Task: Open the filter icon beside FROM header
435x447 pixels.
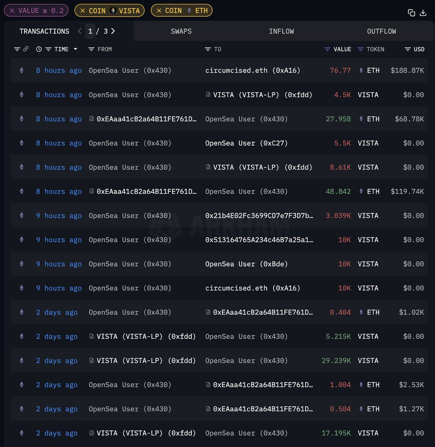Action: click(92, 49)
